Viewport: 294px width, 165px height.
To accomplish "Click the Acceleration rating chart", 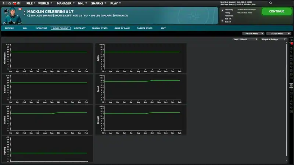I will (x=47, y=58).
